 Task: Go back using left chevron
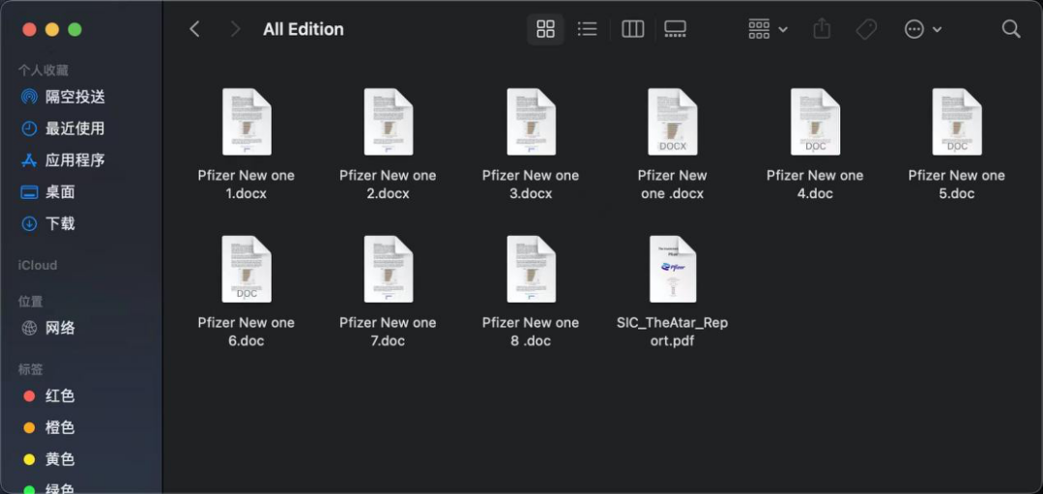[194, 29]
